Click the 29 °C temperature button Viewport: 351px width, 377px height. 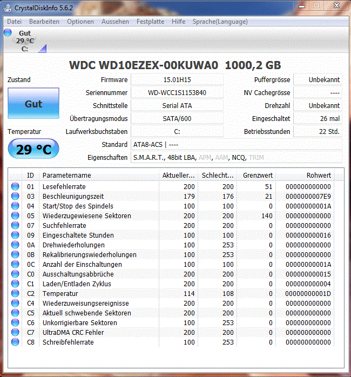point(33,149)
